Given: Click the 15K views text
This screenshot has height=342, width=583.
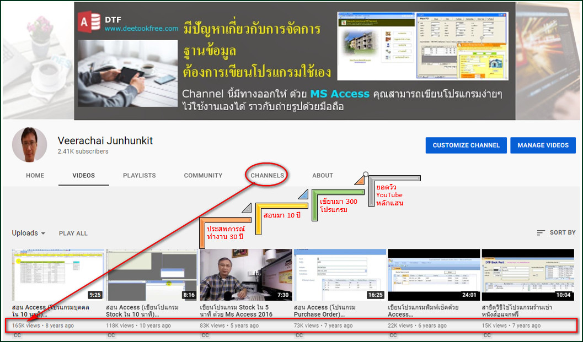Looking at the screenshot, I should tap(494, 325).
